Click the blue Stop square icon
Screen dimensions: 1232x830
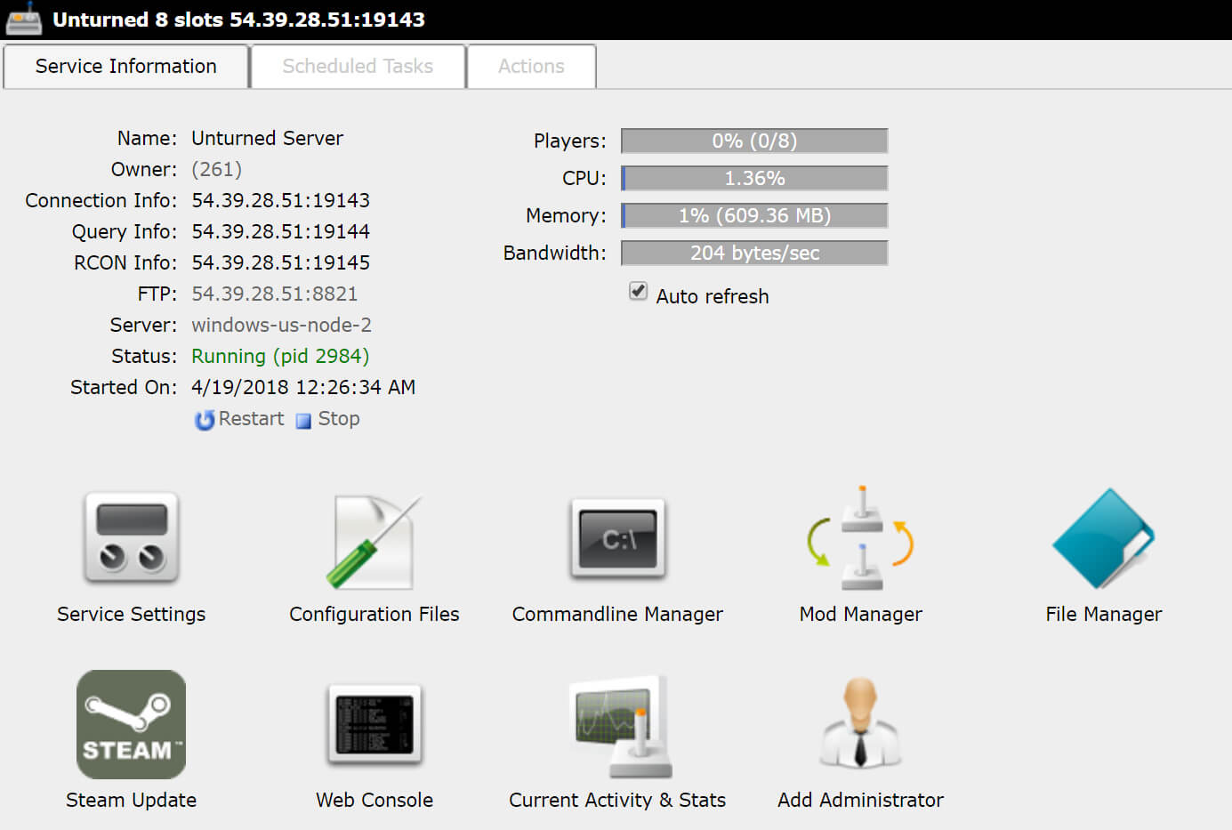click(x=303, y=421)
